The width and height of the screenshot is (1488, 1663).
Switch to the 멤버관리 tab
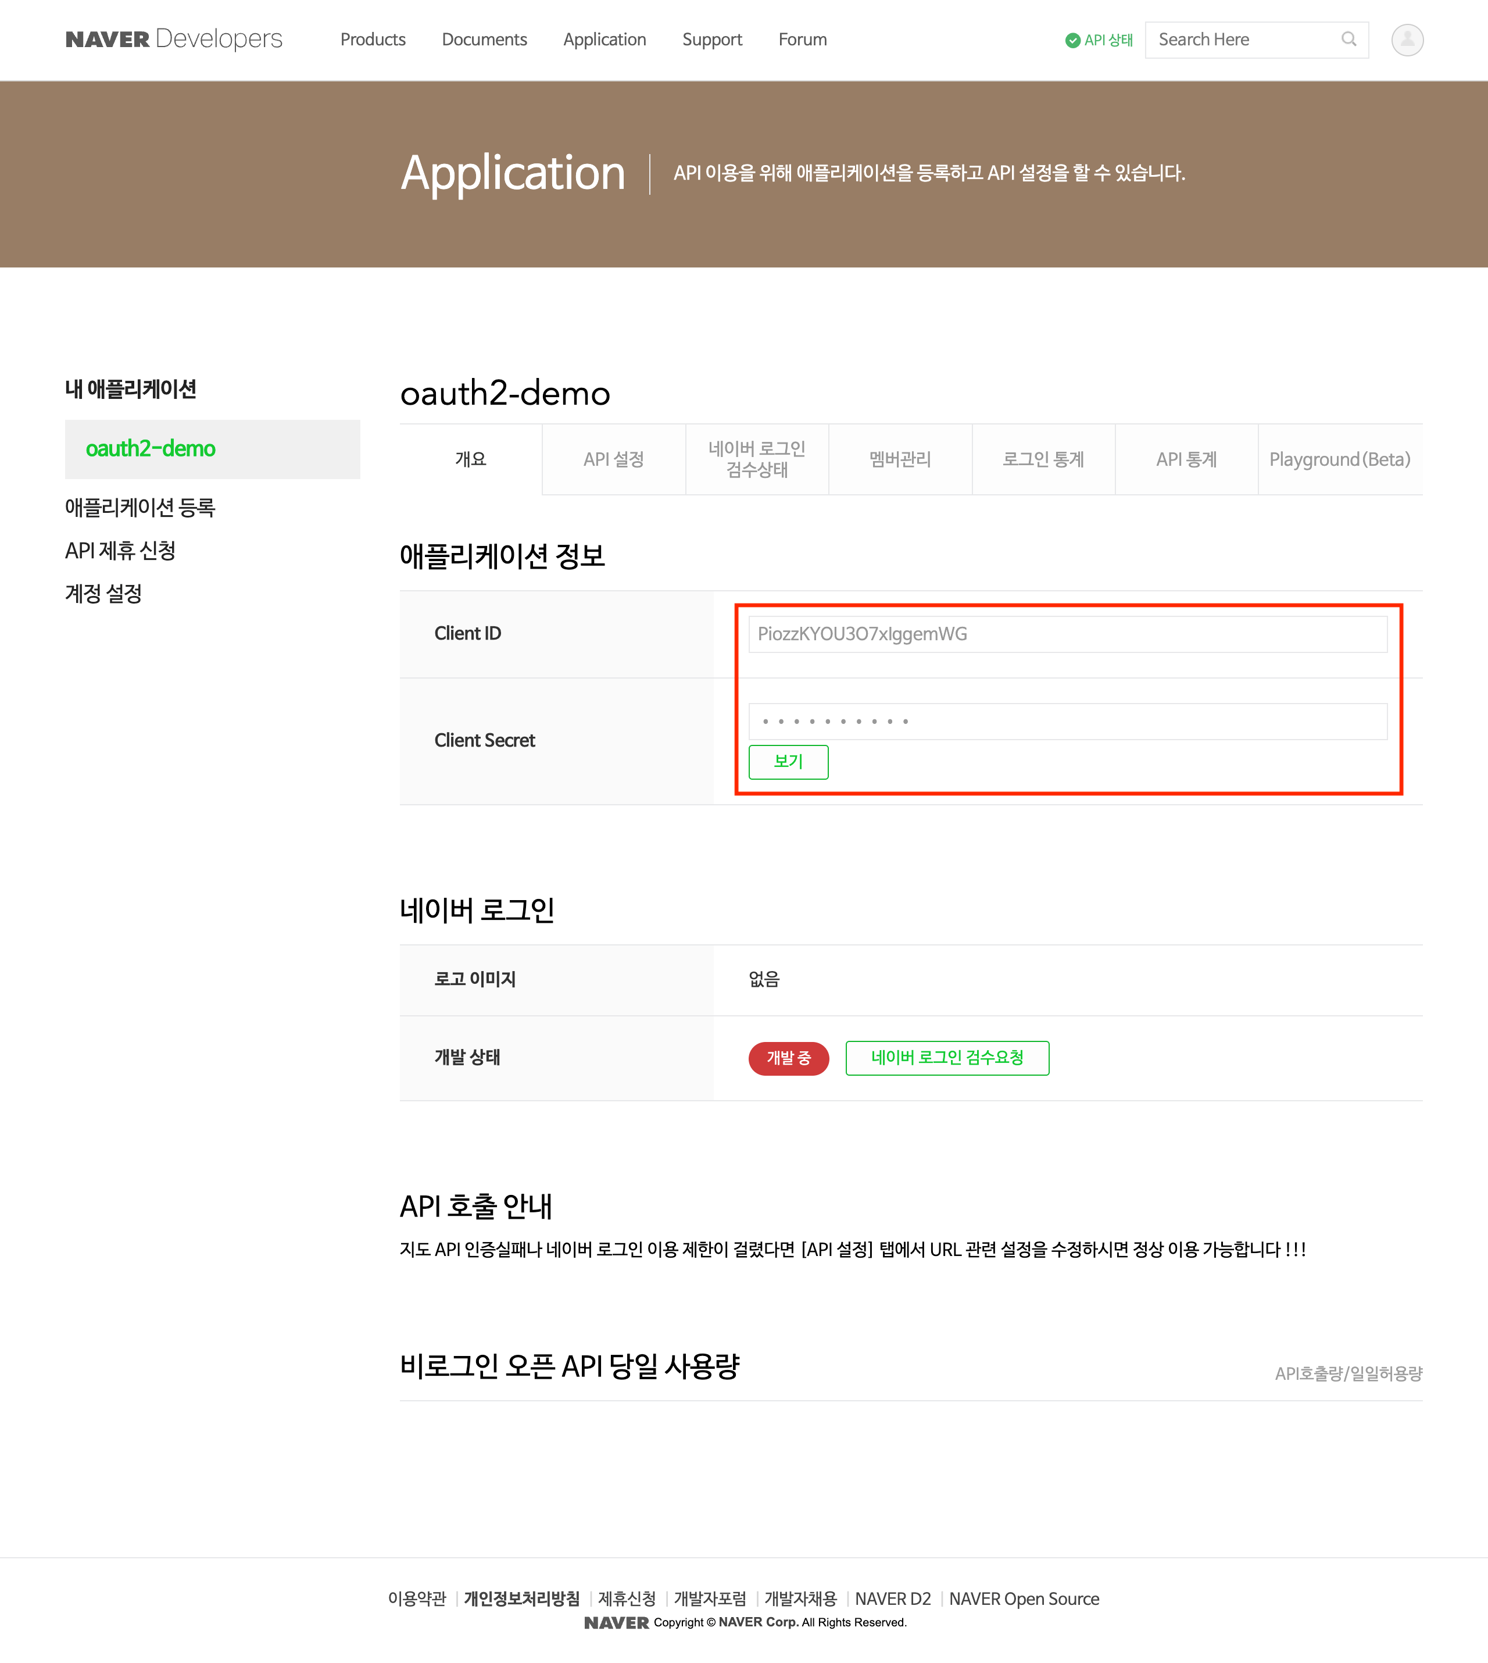tap(900, 459)
